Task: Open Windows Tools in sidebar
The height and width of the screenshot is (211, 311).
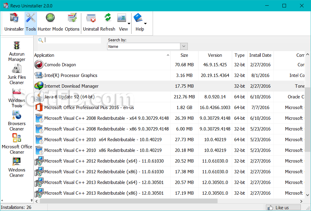Action: point(17,98)
